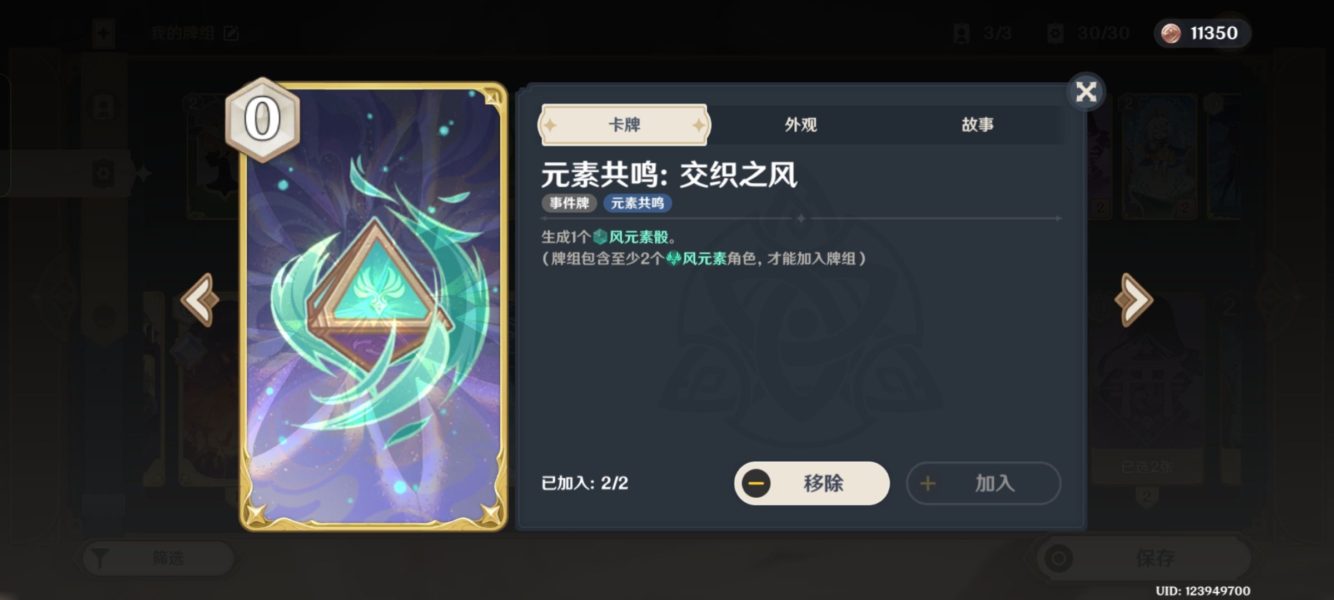
Task: Go to the next card arrow
Action: click(x=1134, y=300)
